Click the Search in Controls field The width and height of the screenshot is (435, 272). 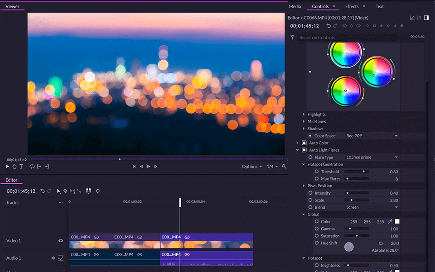348,38
